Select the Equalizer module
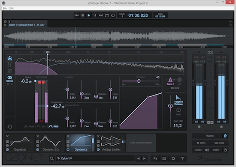Screen dimensions: 236x167 (x=20, y=143)
